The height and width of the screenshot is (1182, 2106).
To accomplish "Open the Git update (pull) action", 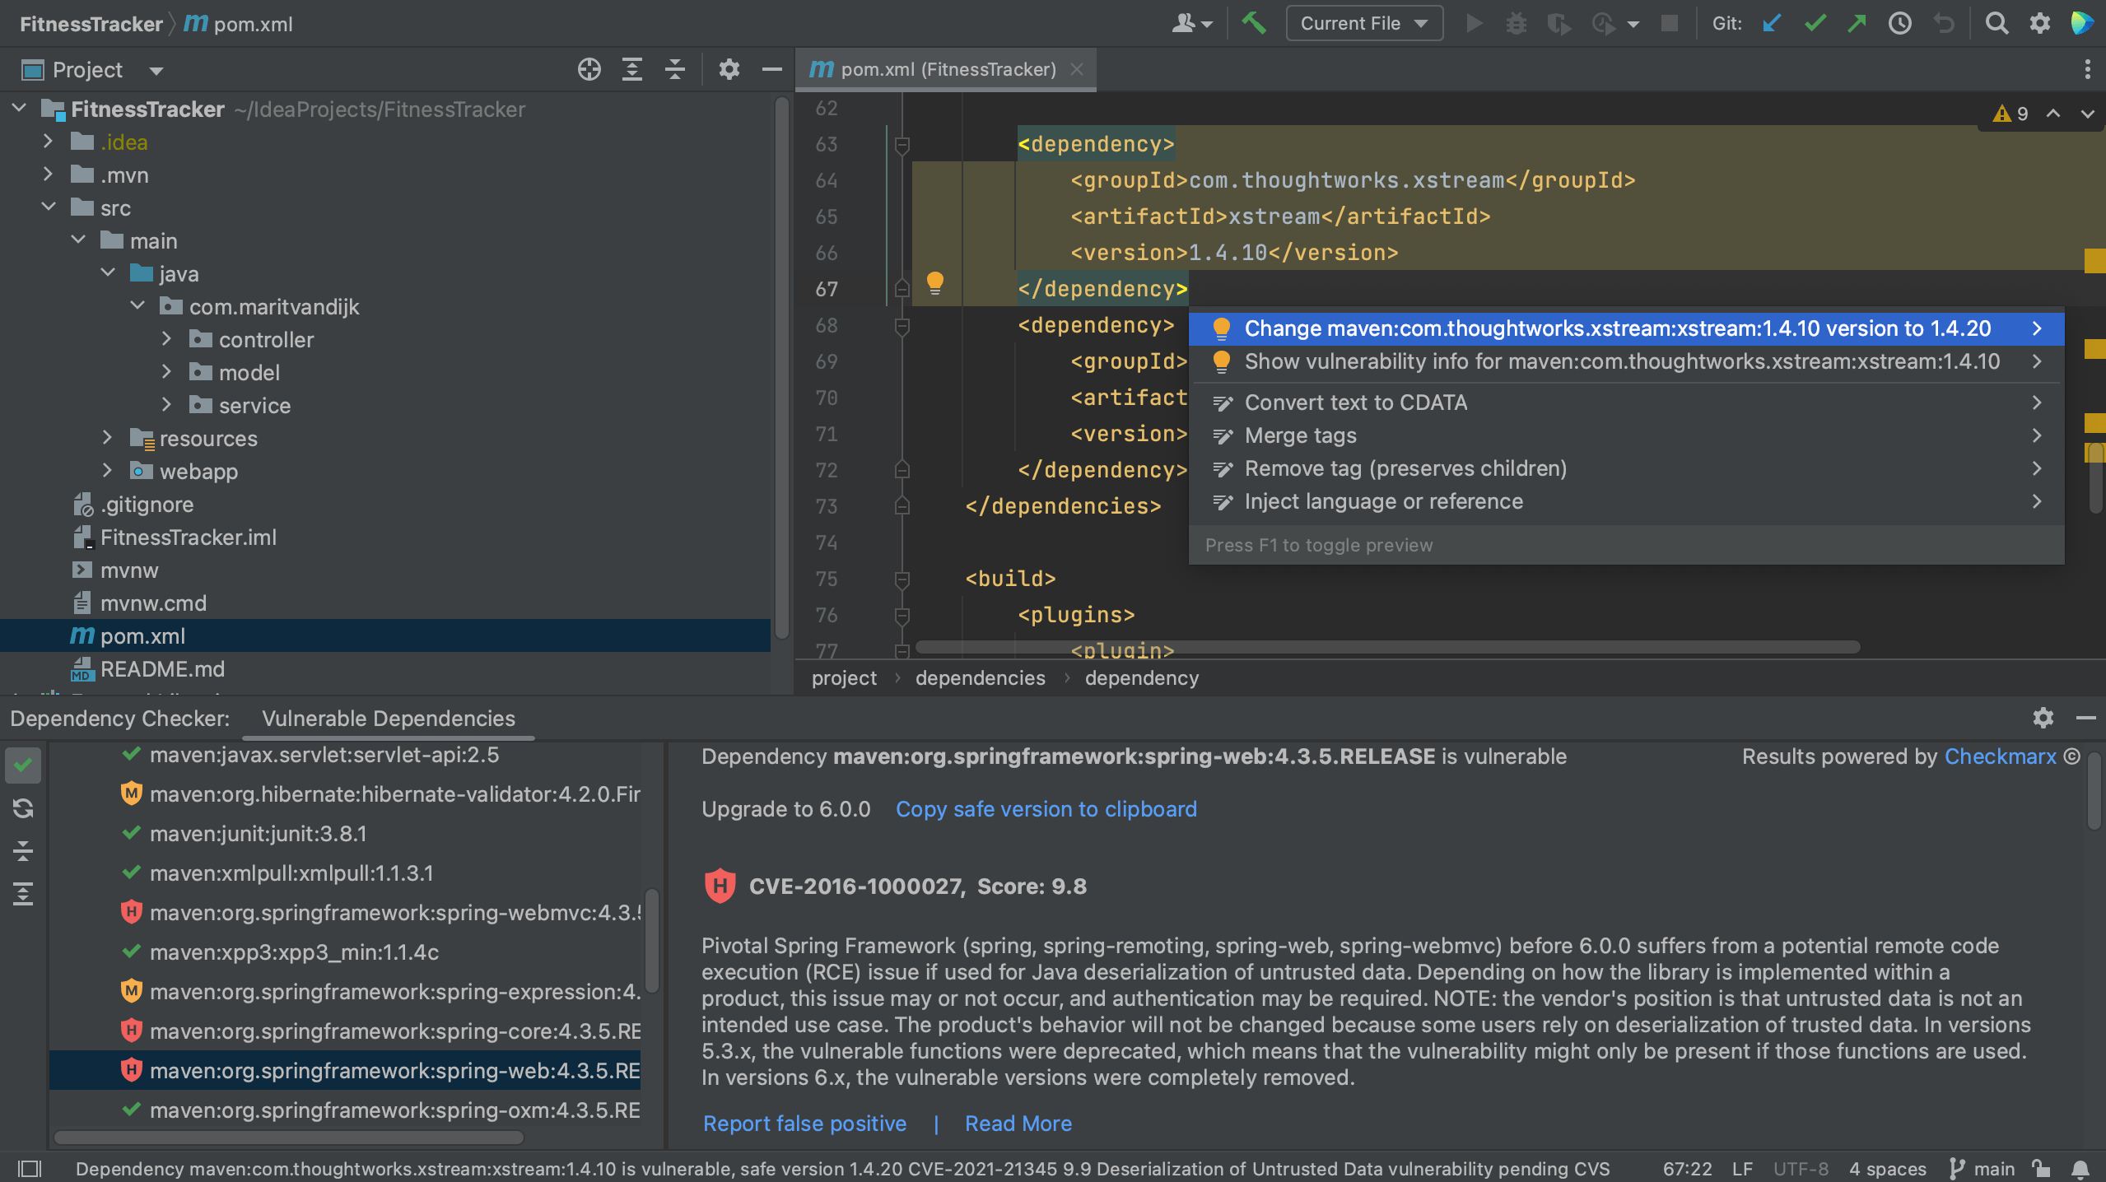I will 1772,23.
